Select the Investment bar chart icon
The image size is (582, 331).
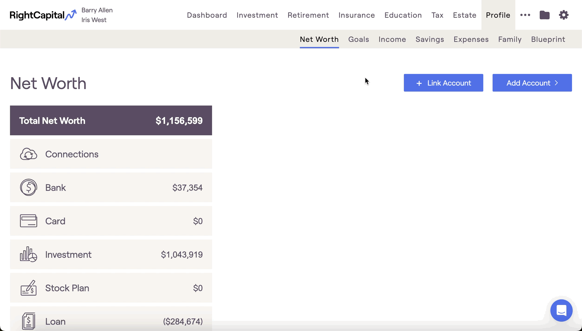(29, 254)
